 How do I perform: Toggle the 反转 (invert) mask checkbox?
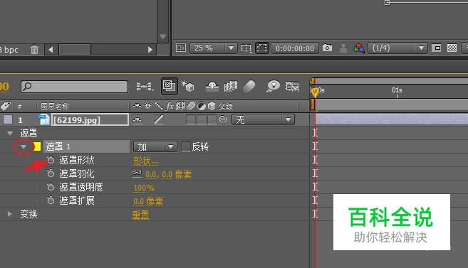(186, 146)
